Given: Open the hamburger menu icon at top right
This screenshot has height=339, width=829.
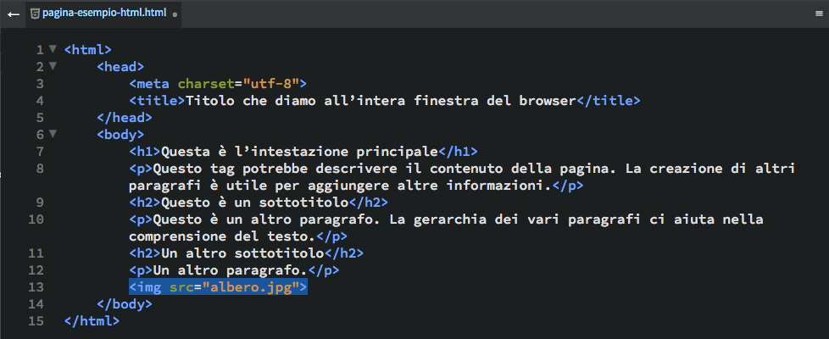Looking at the screenshot, I should (819, 14).
